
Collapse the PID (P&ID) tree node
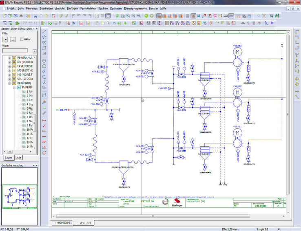click(x=9, y=83)
